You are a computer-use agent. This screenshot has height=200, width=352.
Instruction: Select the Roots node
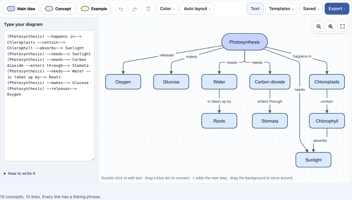pyautogui.click(x=219, y=121)
